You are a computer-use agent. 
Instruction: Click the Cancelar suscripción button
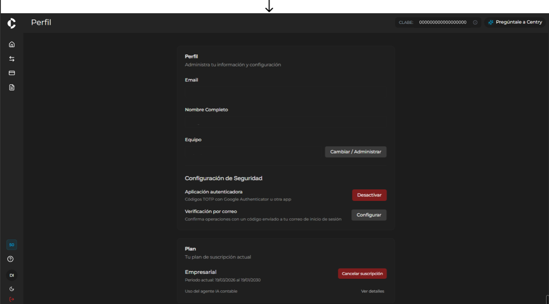[x=362, y=273]
